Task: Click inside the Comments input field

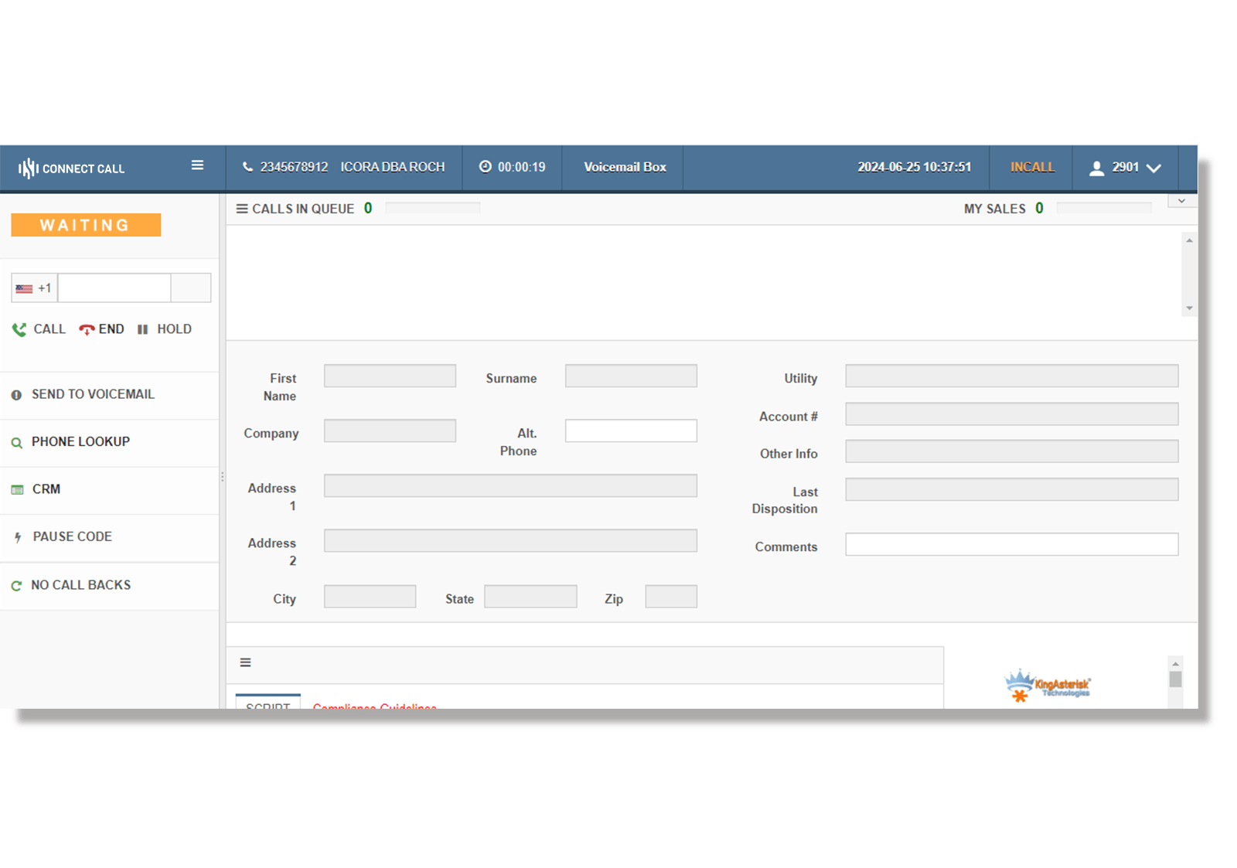Action: coord(1012,545)
